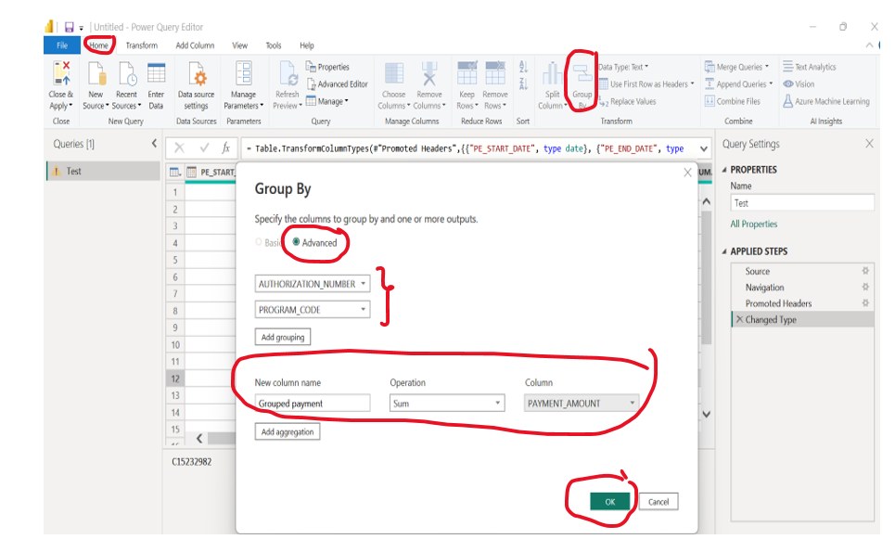Click Manage Parameters icon
The width and height of the screenshot is (895, 552).
pyautogui.click(x=244, y=74)
